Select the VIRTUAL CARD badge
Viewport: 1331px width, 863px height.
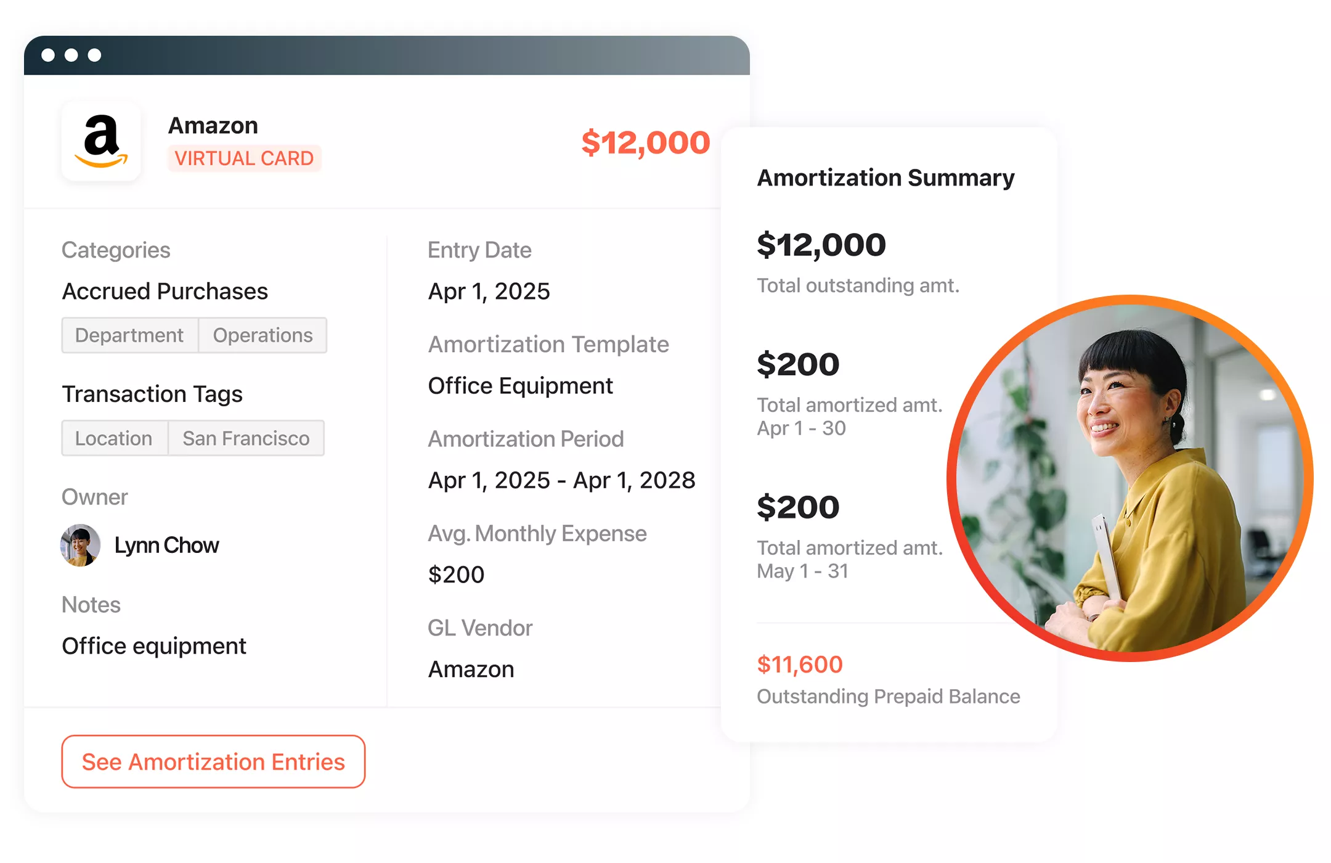coord(244,158)
